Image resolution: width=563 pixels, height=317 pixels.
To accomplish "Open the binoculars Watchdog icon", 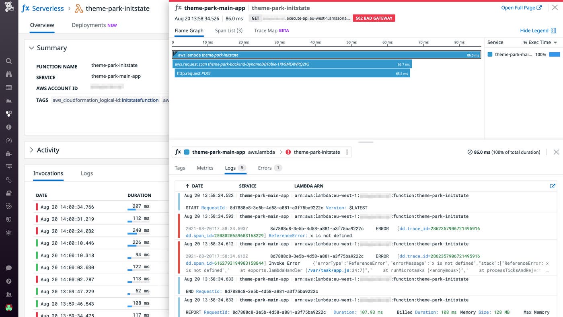I will [x=9, y=74].
